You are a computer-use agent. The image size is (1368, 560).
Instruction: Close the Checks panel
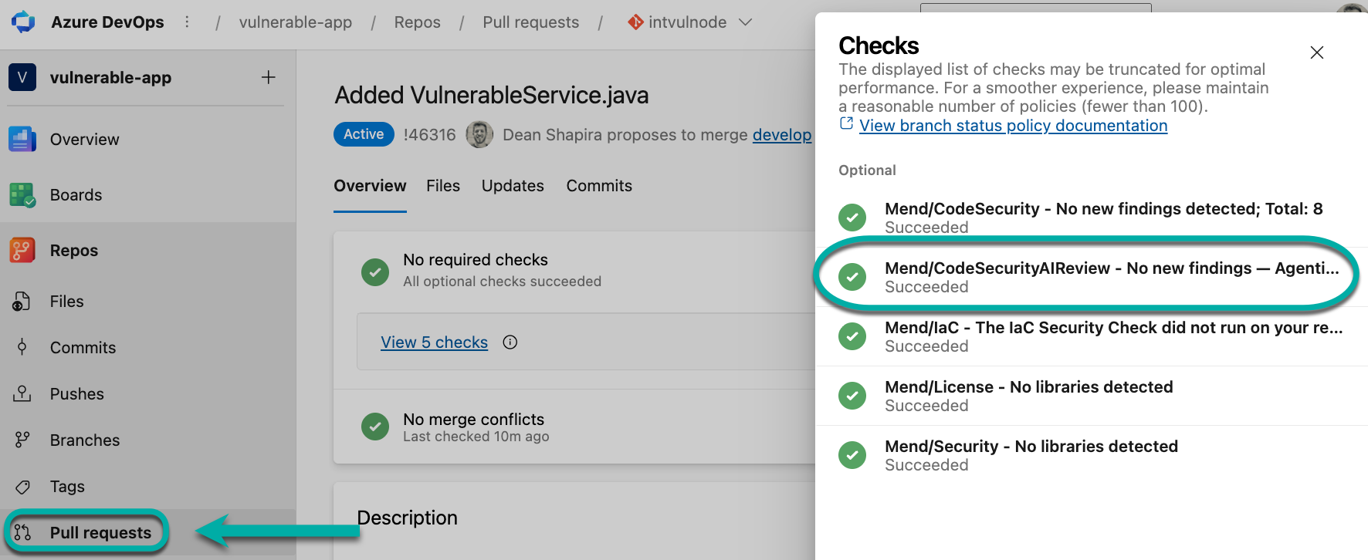pyautogui.click(x=1317, y=52)
